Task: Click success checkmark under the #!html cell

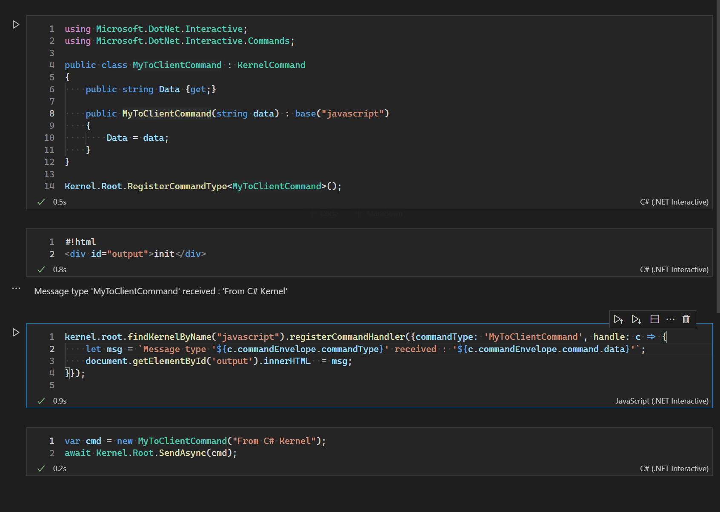Action: tap(41, 269)
